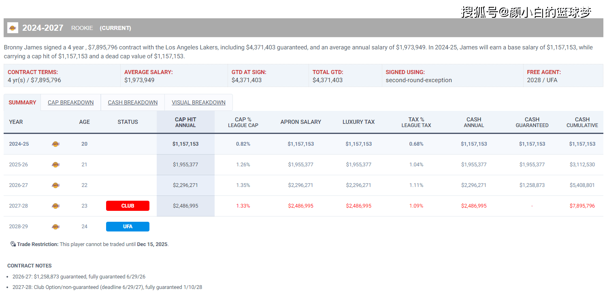Click the Lakers logo in the 2026-27 row
The width and height of the screenshot is (605, 295).
click(55, 185)
